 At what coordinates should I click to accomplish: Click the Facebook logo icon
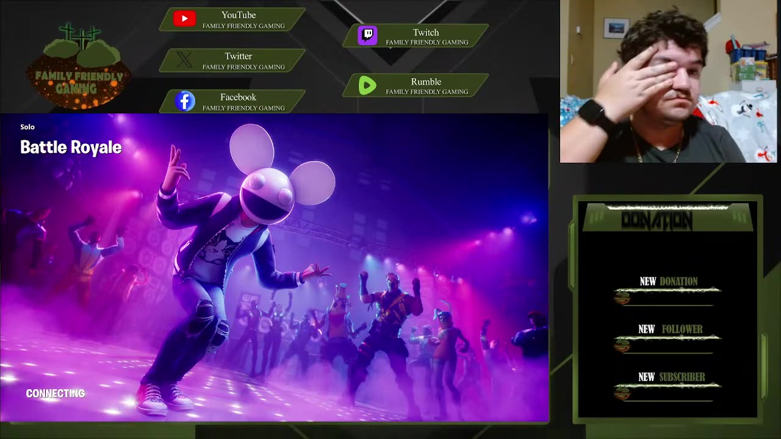tap(185, 101)
